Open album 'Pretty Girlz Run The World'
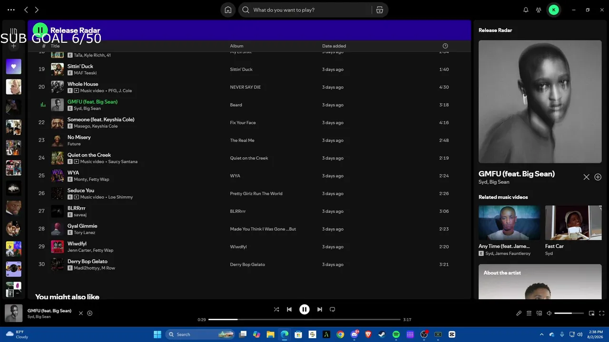This screenshot has height=342, width=609. (256, 194)
